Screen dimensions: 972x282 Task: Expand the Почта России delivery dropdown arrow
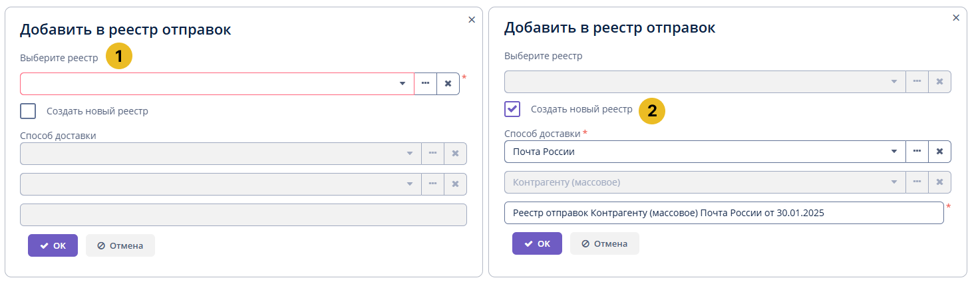click(x=894, y=151)
